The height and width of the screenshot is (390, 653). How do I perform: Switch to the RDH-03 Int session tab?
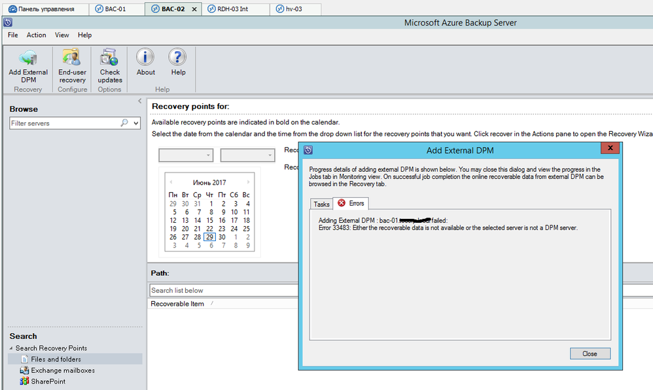click(236, 8)
